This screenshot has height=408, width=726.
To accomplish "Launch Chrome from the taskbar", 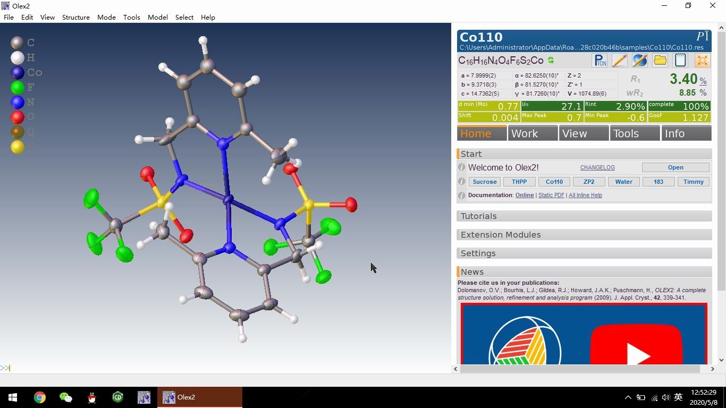I will [x=39, y=397].
